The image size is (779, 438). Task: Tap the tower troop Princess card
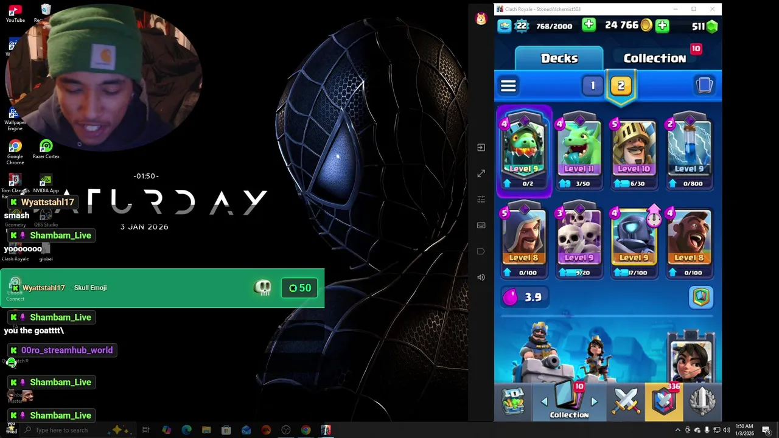coord(691,359)
